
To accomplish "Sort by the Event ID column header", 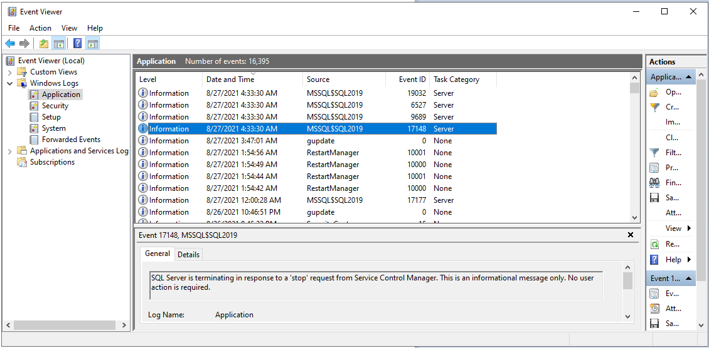I will 407,79.
